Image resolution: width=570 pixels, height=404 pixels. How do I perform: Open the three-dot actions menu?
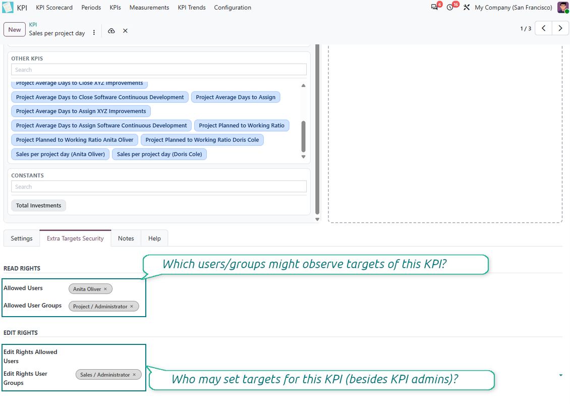pos(94,32)
